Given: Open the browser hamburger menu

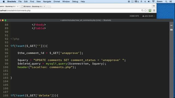Looking at the screenshot, I should pyautogui.click(x=154, y=10).
